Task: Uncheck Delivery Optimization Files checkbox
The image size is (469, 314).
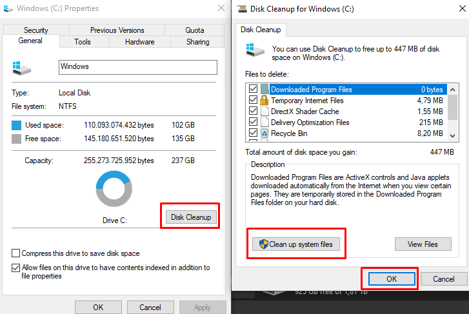Action: point(253,122)
